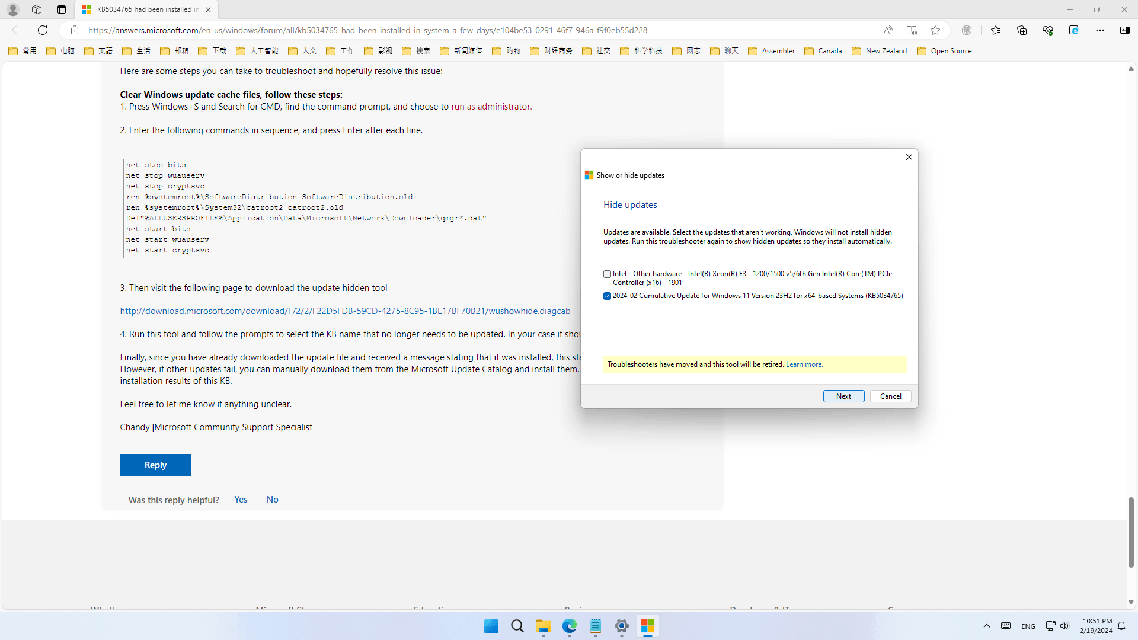1138x640 pixels.
Task: Open Browser essentials heart icon
Action: click(1048, 30)
